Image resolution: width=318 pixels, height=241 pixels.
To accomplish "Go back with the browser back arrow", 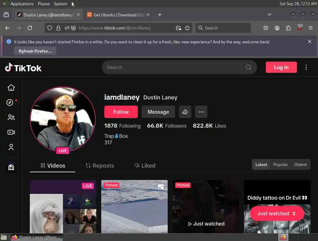I will tap(7, 28).
